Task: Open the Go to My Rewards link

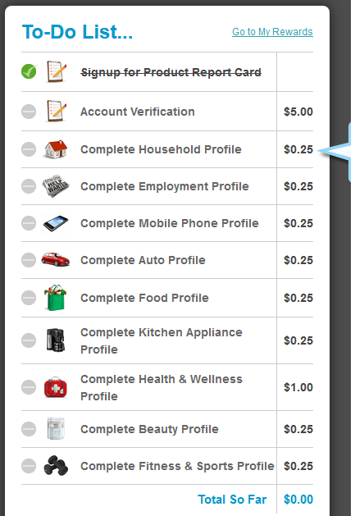Action: coord(272,32)
